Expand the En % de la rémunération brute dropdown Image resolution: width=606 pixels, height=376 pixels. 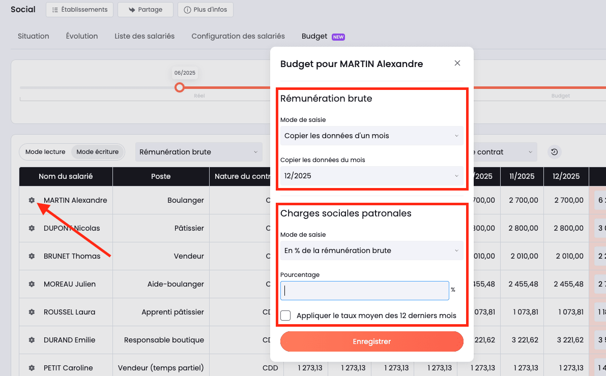372,250
